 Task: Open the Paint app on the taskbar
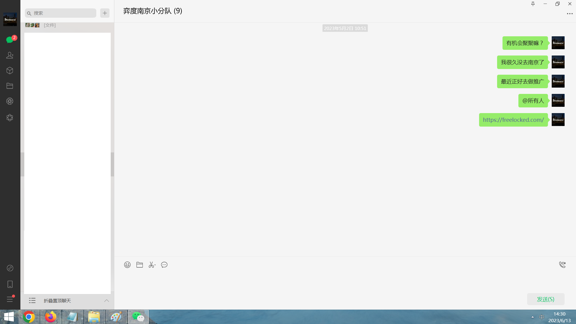[x=116, y=317]
